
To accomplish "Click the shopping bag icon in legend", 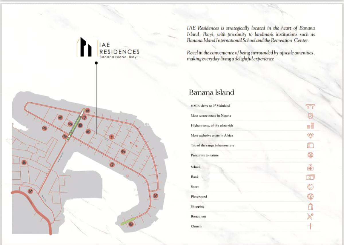I will [x=310, y=207].
